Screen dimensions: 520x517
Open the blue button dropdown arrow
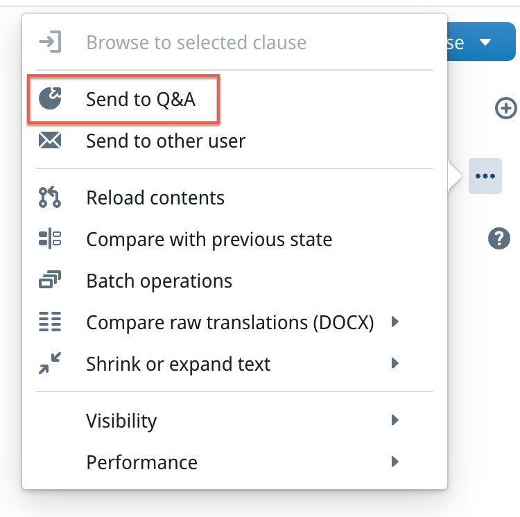pyautogui.click(x=485, y=43)
